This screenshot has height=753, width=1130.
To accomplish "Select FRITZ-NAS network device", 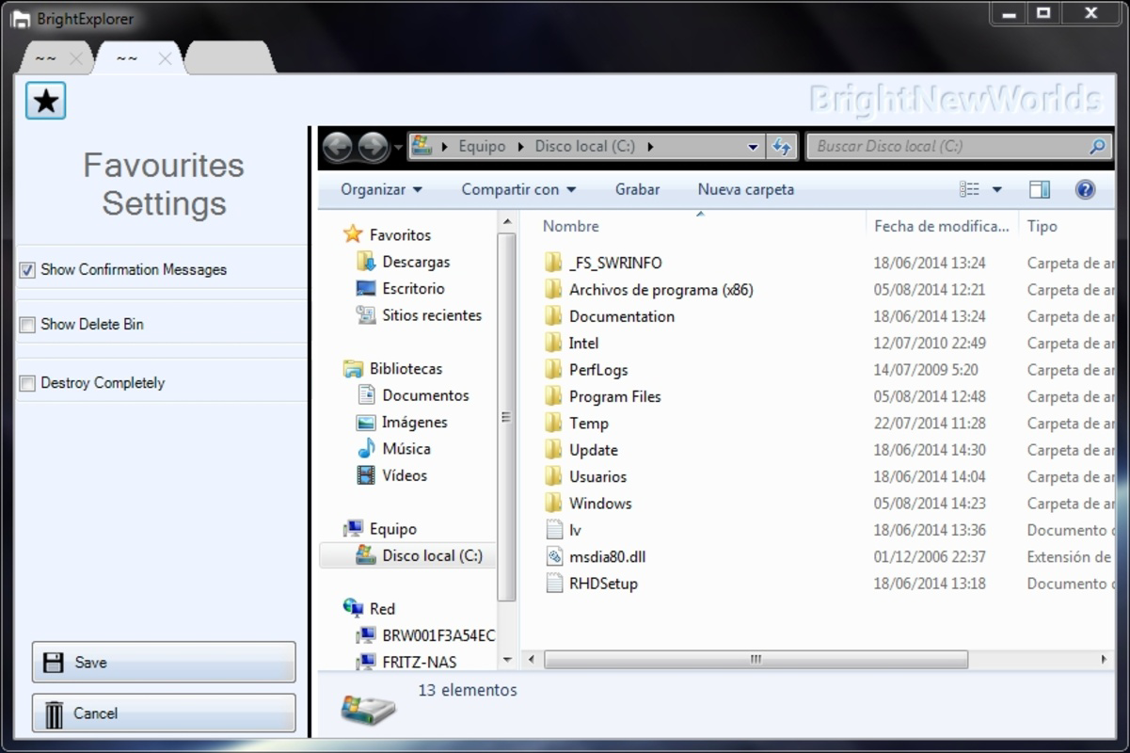I will 420,662.
